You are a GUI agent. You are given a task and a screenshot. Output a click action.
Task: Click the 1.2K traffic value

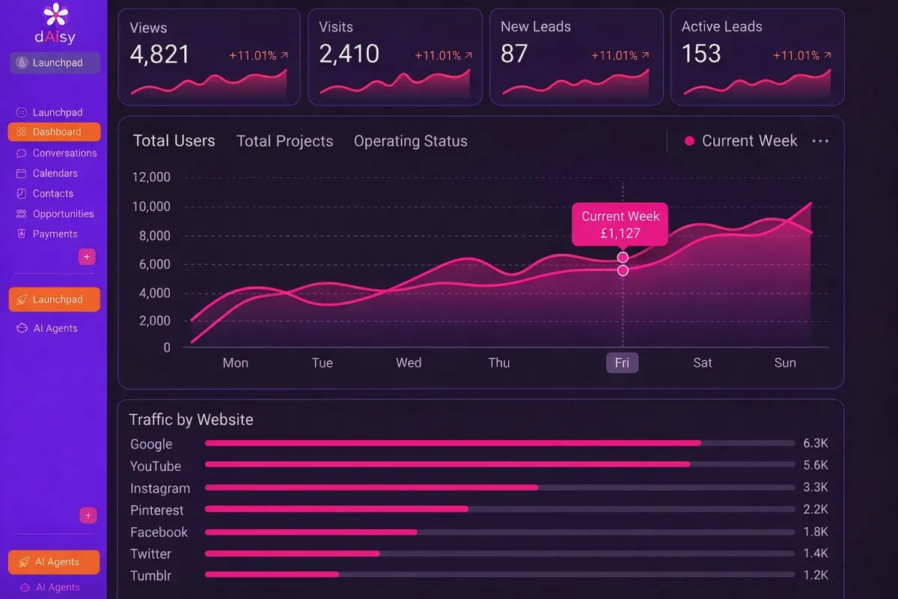816,575
